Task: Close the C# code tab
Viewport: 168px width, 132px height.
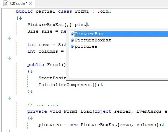Action: (30, 4)
